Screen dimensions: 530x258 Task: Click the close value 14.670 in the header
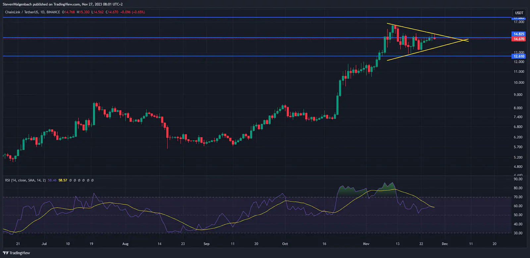pyautogui.click(x=113, y=12)
